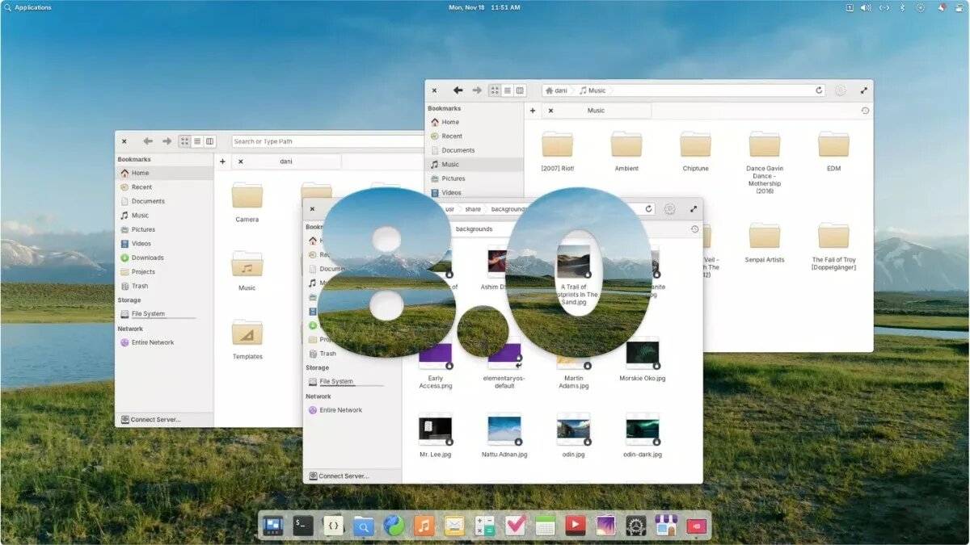Click 'Connect Server...' in the Home window
This screenshot has height=545, width=970.
point(150,420)
